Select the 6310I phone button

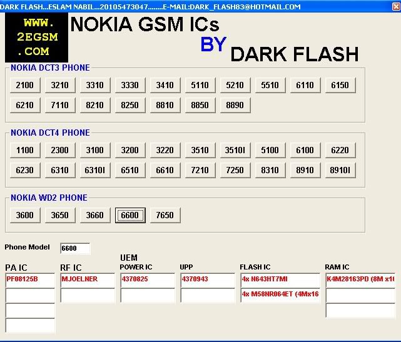click(x=95, y=170)
